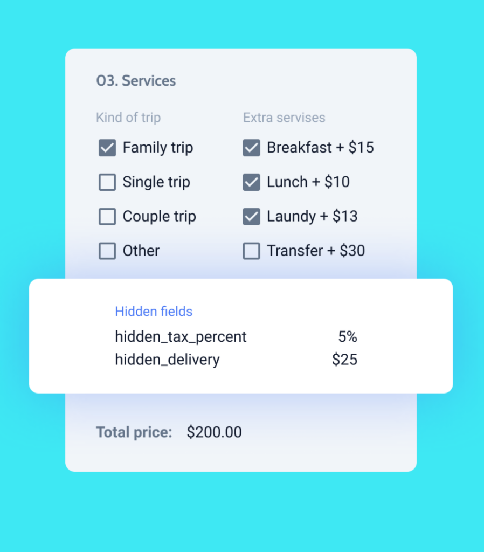Uncheck the Family trip checkbox
This screenshot has height=552, width=484.
107,148
